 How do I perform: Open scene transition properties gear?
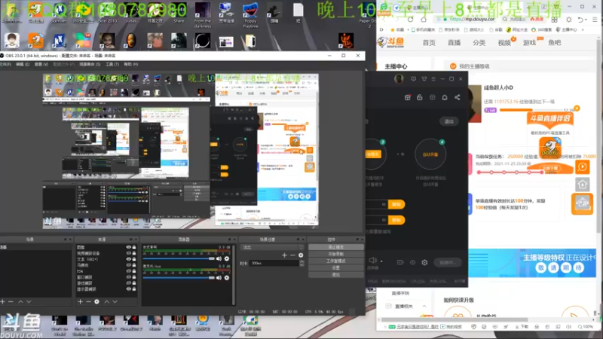pos(301,255)
